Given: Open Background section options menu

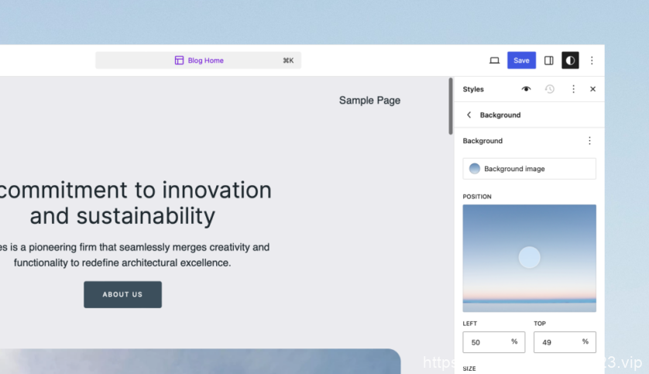Looking at the screenshot, I should pyautogui.click(x=589, y=141).
